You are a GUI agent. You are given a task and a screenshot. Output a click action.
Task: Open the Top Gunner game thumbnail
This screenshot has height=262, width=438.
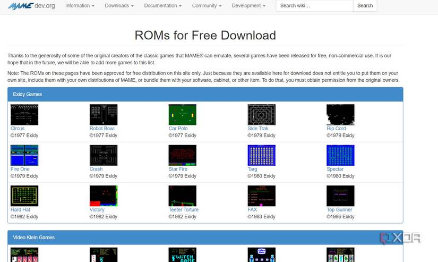coord(340,196)
